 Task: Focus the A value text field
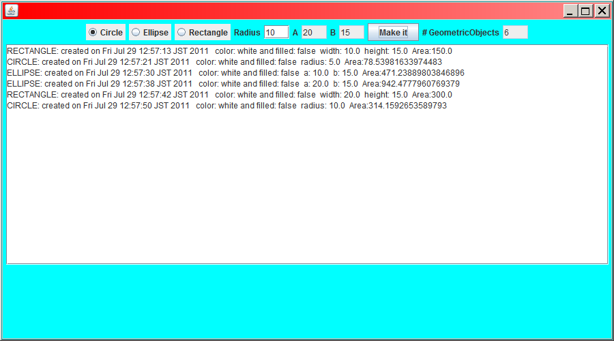click(314, 33)
